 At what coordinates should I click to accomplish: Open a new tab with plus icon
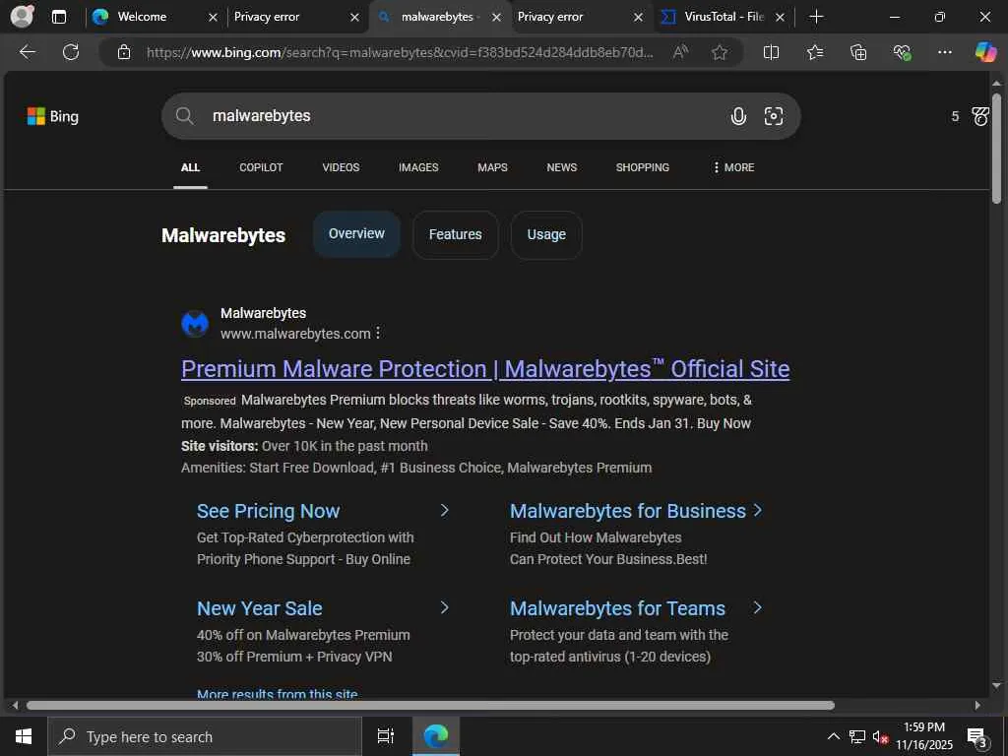pyautogui.click(x=816, y=17)
